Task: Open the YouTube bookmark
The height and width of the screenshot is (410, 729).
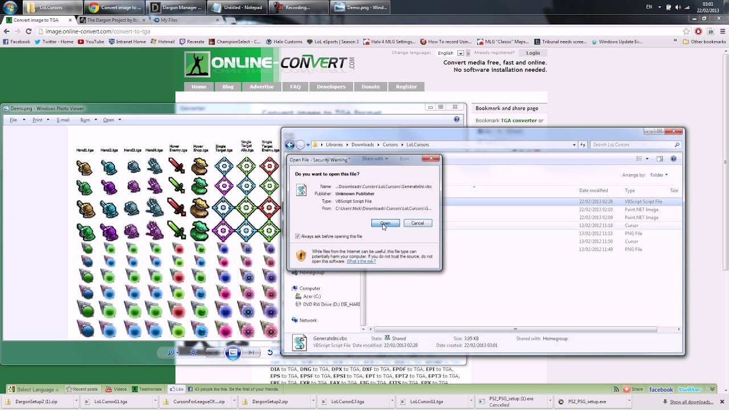Action: 91,42
